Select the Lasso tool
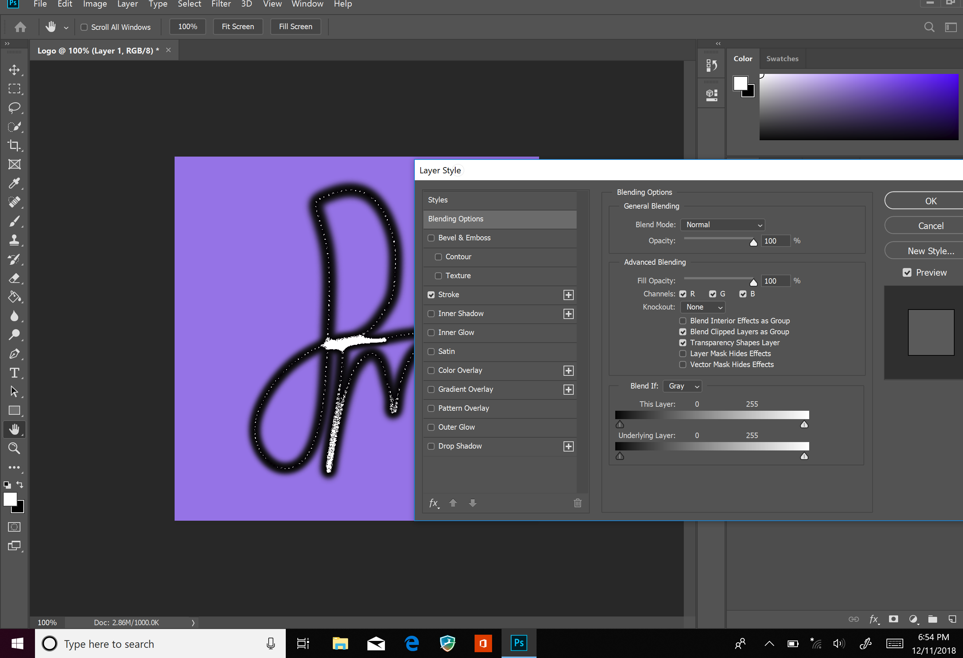Viewport: 963px width, 658px height. (x=15, y=107)
